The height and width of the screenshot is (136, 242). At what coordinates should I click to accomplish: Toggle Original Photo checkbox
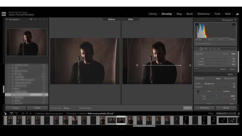(196, 44)
